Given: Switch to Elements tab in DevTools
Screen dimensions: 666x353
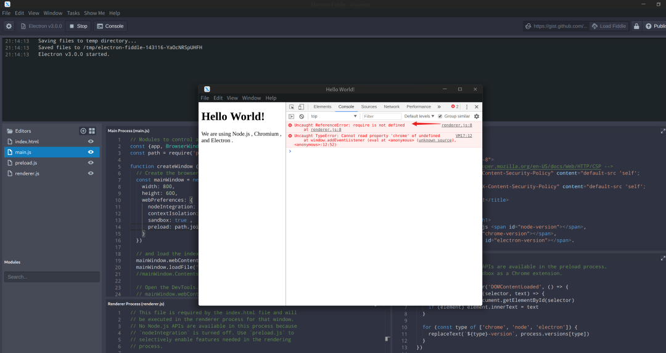Looking at the screenshot, I should coord(323,107).
